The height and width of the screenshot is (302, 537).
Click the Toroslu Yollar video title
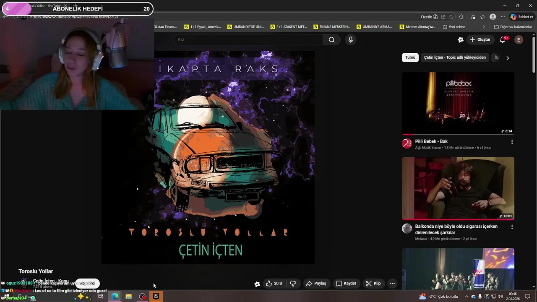coord(36,271)
